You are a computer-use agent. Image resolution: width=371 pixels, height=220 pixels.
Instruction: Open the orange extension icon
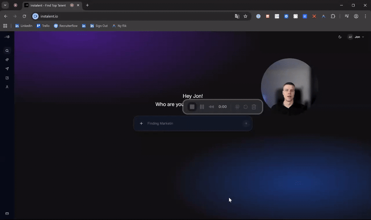pyautogui.click(x=268, y=16)
